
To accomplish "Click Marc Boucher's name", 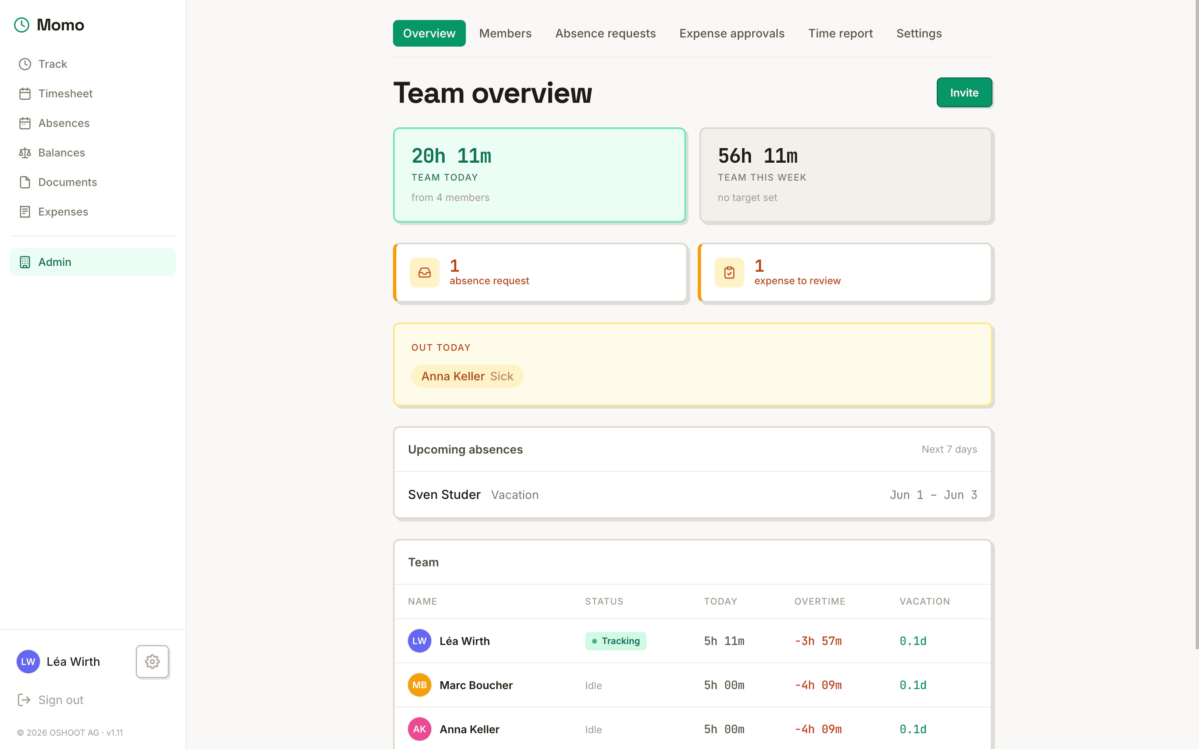I will point(476,685).
